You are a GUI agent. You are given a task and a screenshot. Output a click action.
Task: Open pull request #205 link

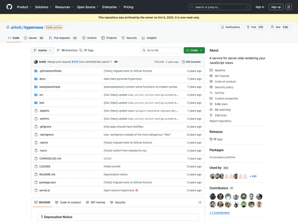click(x=75, y=62)
